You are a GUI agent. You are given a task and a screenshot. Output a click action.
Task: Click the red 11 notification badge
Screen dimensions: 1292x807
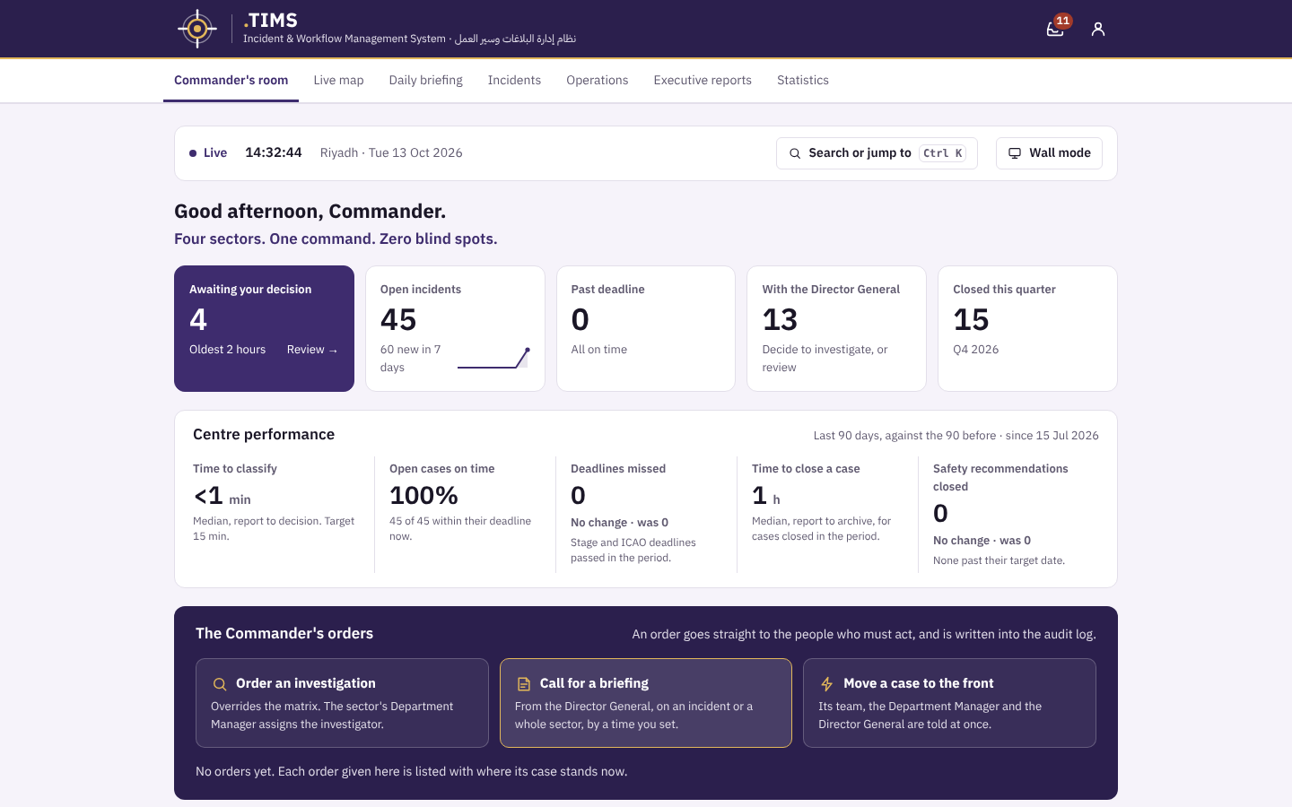tap(1063, 21)
